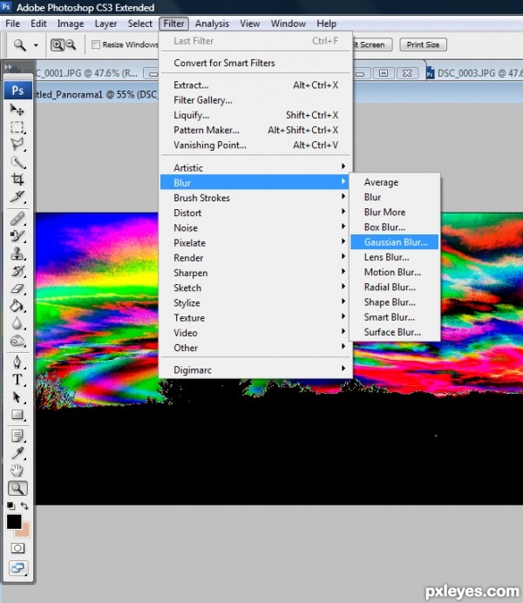This screenshot has width=523, height=603.
Task: Select the Crop tool
Action: click(17, 180)
